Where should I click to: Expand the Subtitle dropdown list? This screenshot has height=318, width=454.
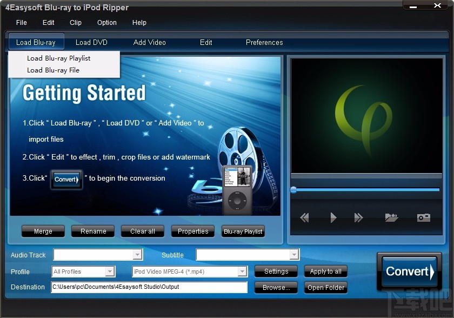[x=295, y=255]
